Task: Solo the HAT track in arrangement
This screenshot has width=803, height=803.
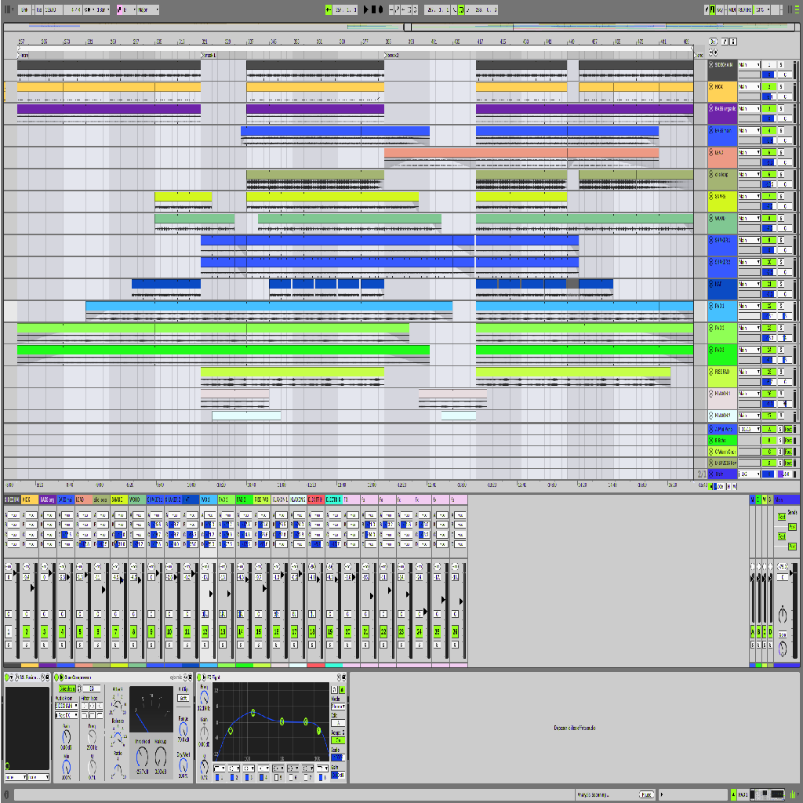Action: 781,284
